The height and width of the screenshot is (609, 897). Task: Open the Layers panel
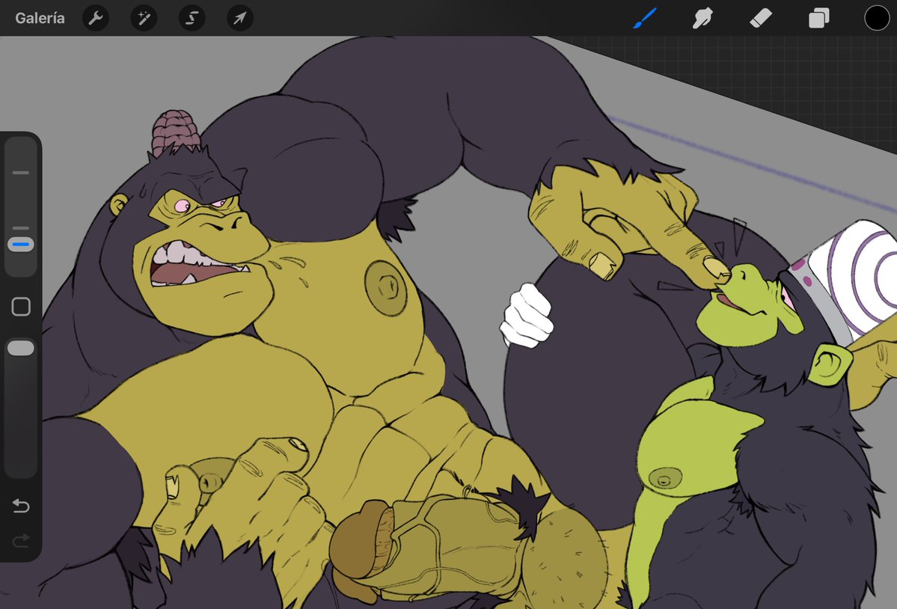(x=818, y=18)
